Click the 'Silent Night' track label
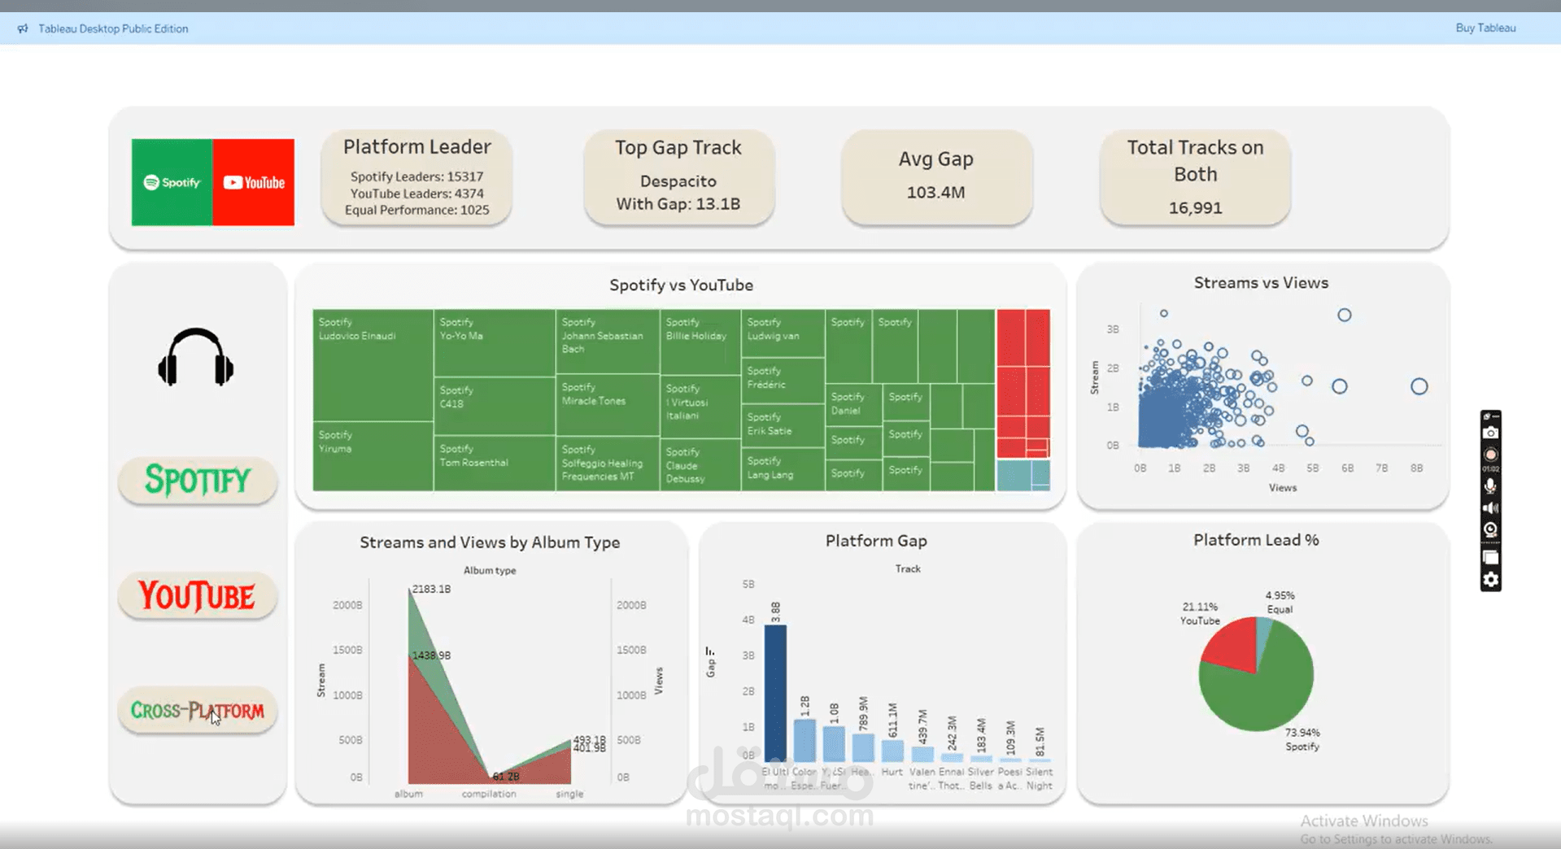 click(1039, 778)
